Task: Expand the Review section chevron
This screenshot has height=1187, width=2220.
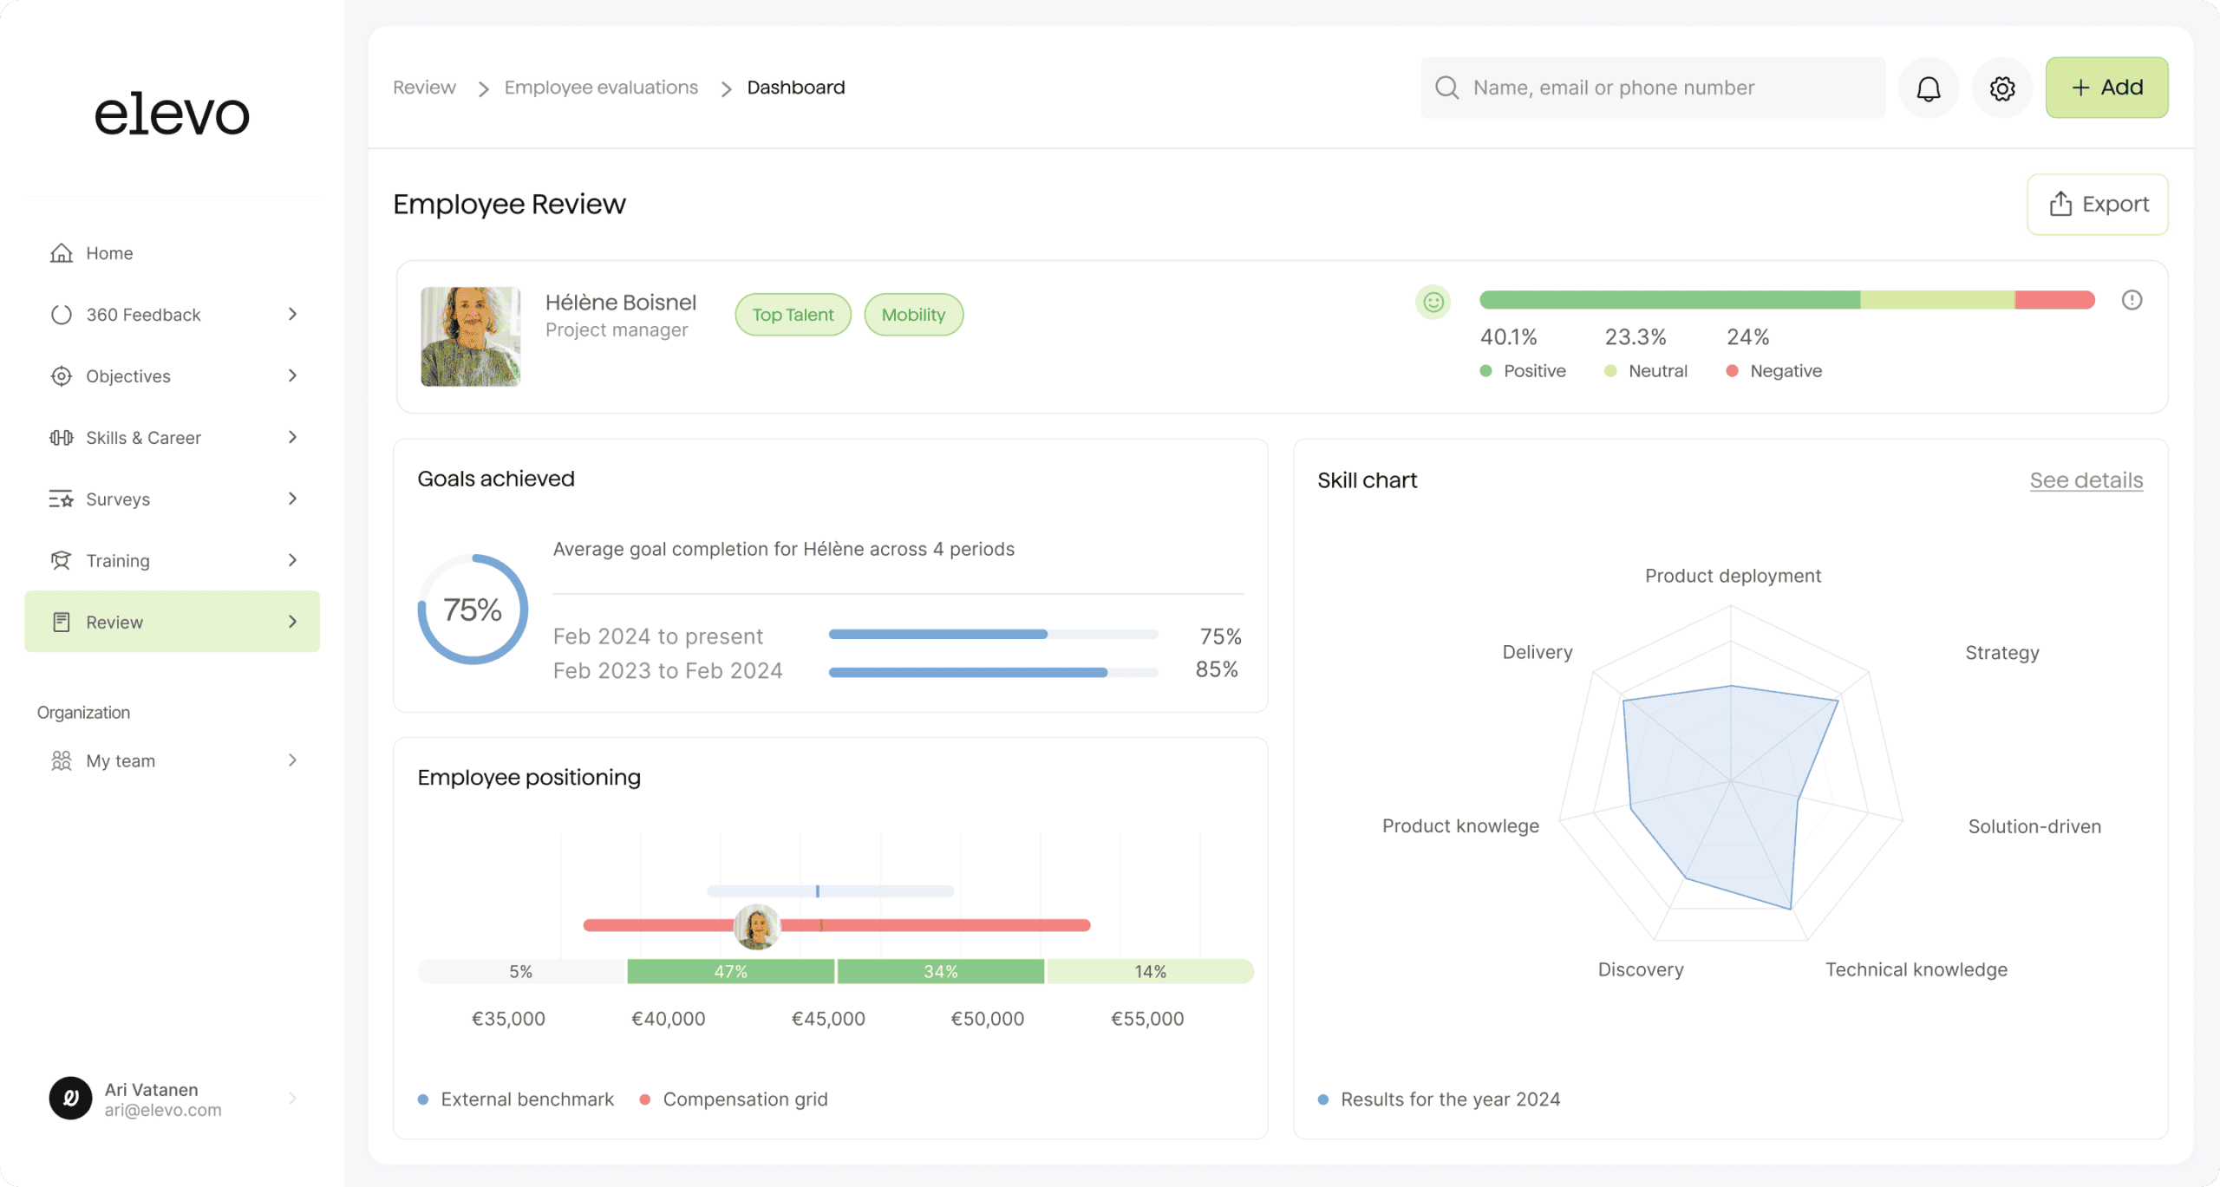Action: [292, 622]
